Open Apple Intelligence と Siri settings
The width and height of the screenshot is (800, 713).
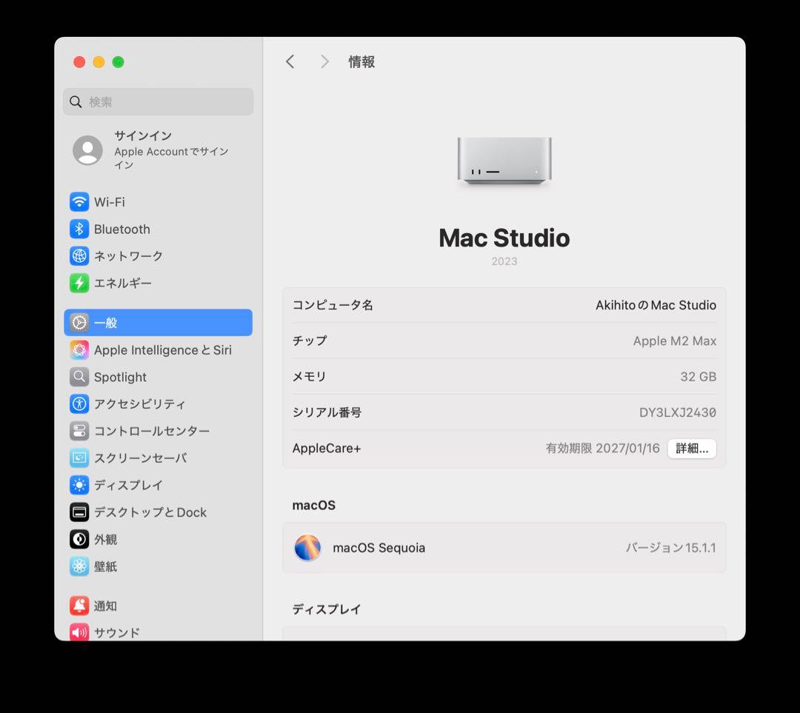pos(163,349)
